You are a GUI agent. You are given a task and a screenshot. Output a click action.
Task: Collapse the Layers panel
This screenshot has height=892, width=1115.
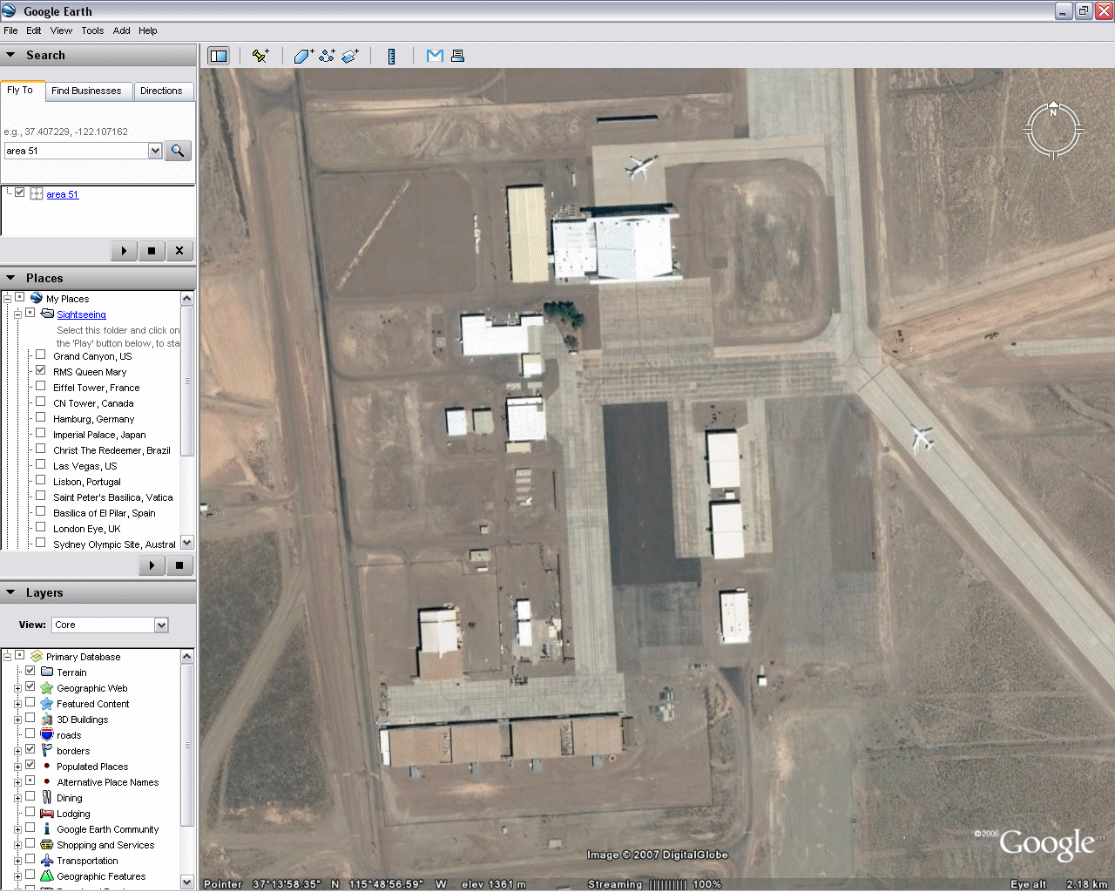10,592
